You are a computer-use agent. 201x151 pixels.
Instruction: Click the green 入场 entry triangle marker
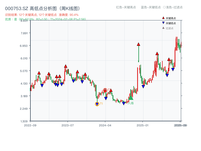click(x=130, y=98)
